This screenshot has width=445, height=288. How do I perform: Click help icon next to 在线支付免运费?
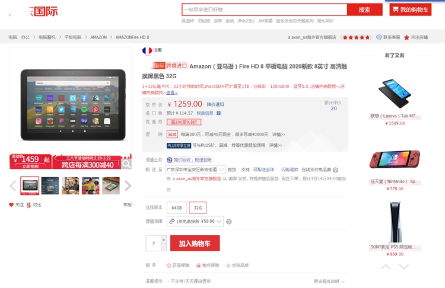[335, 170]
